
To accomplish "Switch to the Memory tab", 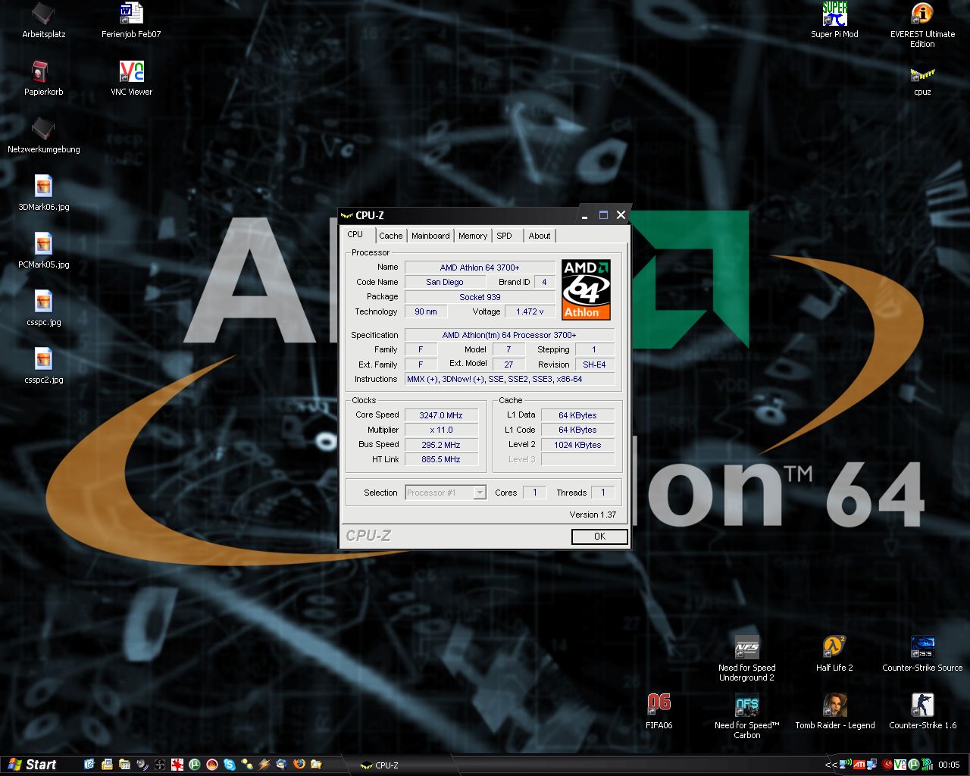I will [473, 236].
